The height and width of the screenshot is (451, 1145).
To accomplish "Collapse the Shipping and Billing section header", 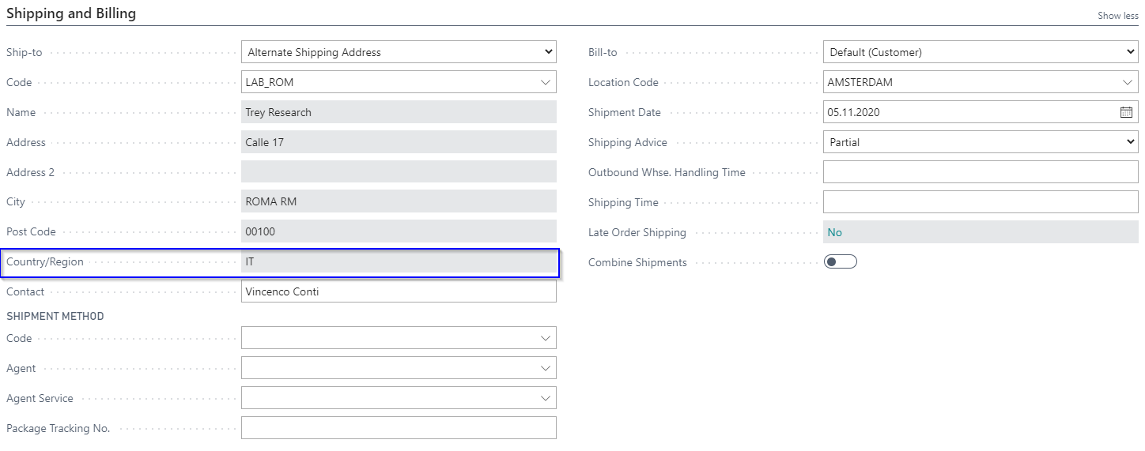I will [71, 13].
